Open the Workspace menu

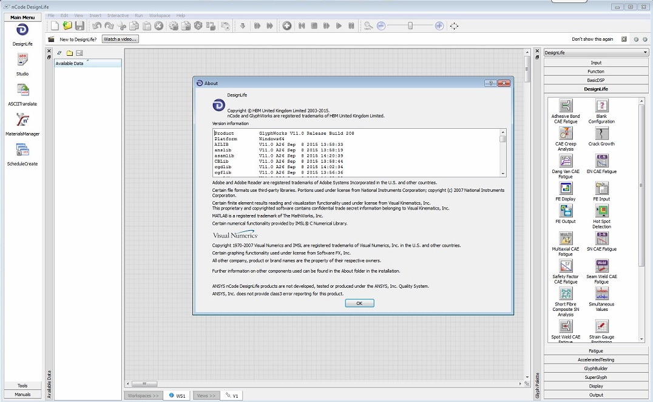[x=160, y=15]
